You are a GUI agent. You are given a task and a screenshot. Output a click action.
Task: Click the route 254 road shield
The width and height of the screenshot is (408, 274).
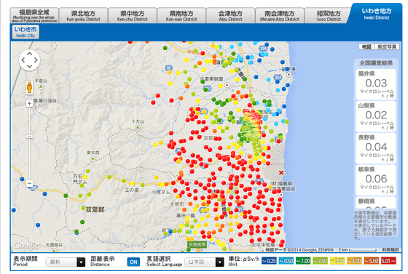[x=278, y=77]
